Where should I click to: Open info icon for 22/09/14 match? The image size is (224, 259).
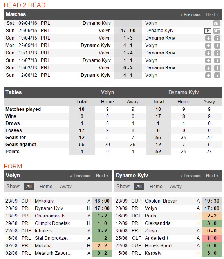pos(217,45)
